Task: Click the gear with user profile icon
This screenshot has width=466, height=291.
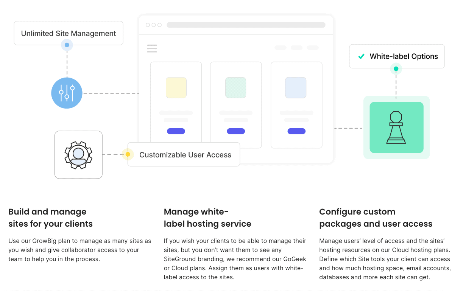Action: click(78, 155)
